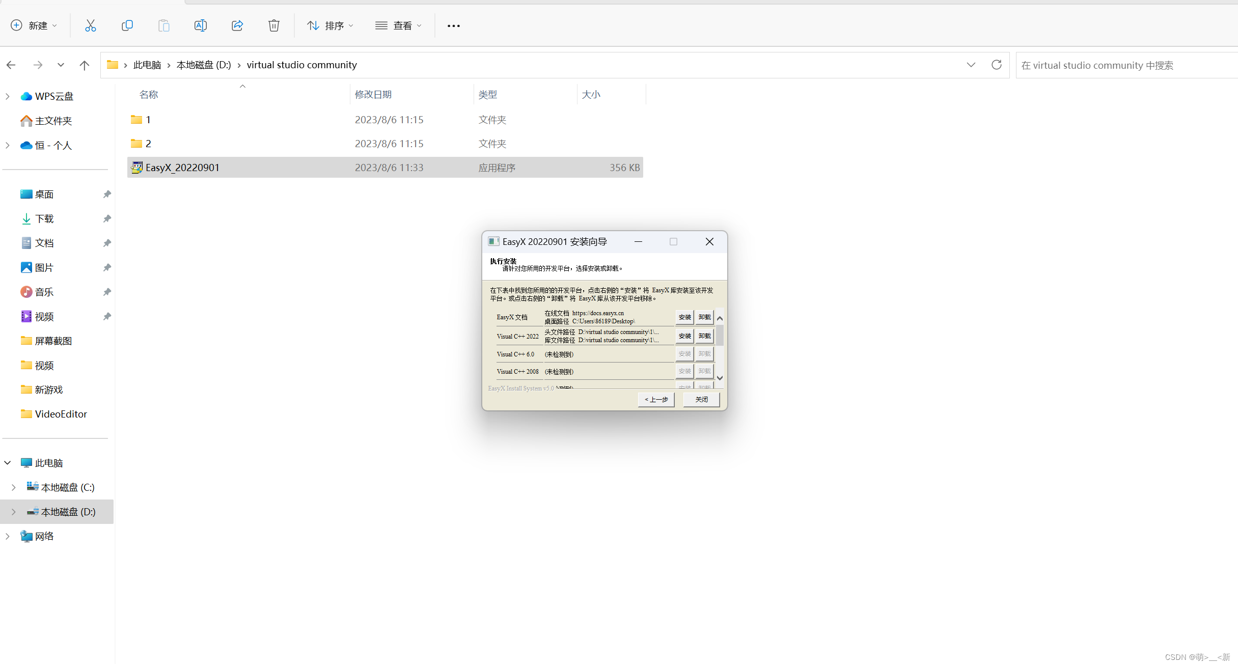The image size is (1238, 666).
Task: Collapse the 此电脑 tree node
Action: [x=8, y=463]
